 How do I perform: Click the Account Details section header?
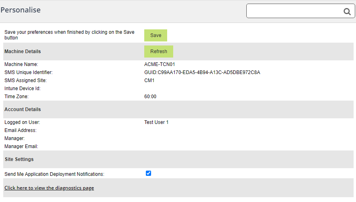coord(23,109)
